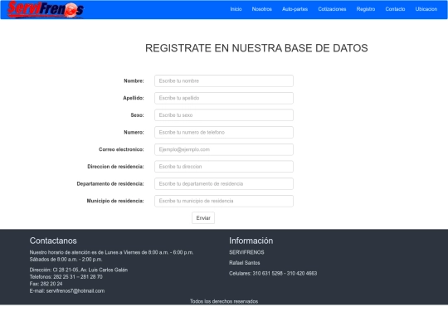Click the Sábados de 8:00 a.m. line
448x336 pixels.
point(66,260)
